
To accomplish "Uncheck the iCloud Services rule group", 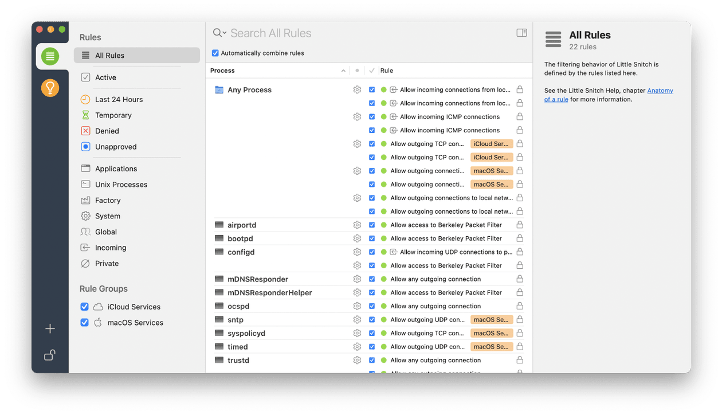I will 85,307.
